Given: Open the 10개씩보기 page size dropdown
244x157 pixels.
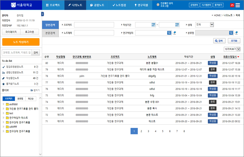Looking at the screenshot, I should pos(232,49).
